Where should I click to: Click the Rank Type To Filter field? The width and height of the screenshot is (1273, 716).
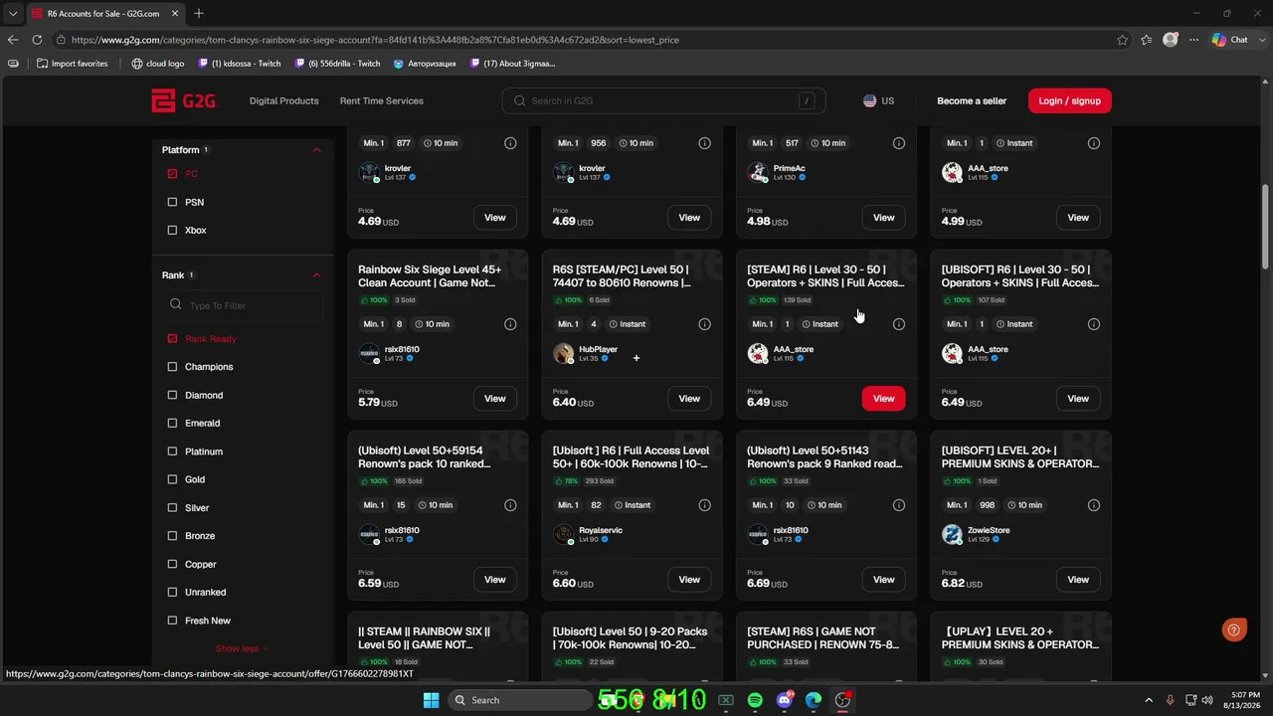[242, 305]
